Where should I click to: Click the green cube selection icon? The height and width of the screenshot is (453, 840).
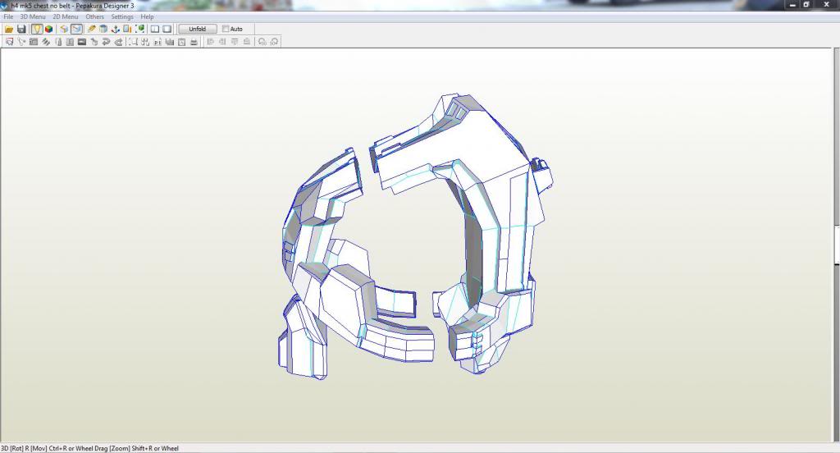tap(139, 29)
